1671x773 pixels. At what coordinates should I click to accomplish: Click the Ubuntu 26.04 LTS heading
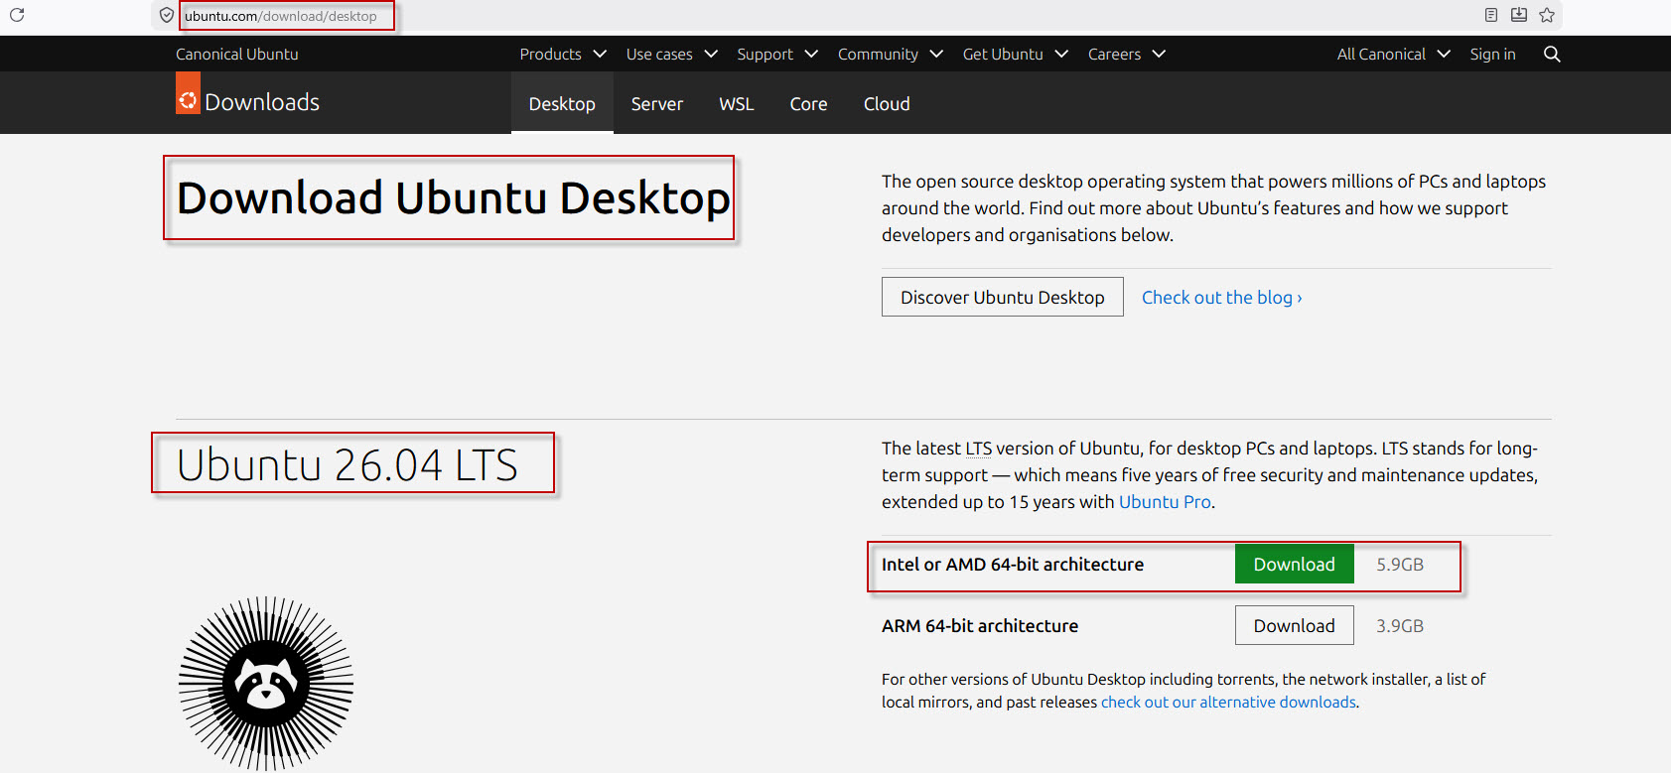click(x=348, y=464)
